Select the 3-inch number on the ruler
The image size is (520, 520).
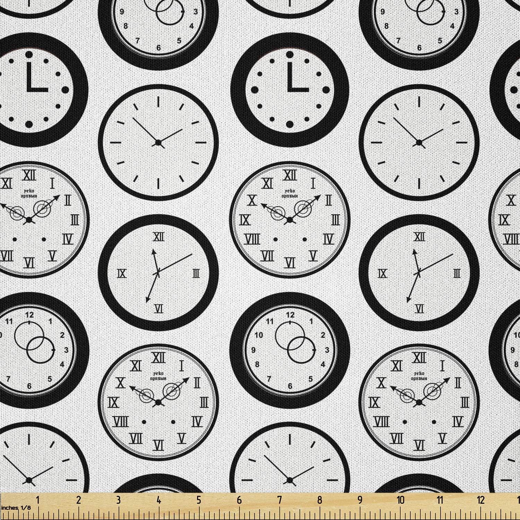tap(119, 500)
